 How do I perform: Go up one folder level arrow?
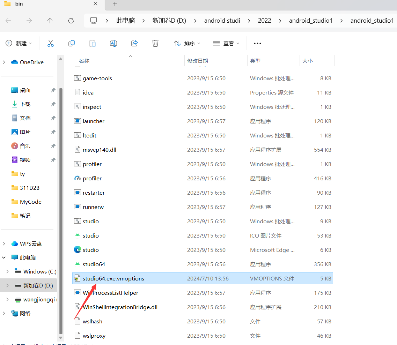50,21
